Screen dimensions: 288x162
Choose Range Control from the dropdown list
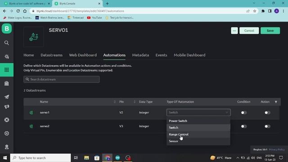click(x=198, y=134)
